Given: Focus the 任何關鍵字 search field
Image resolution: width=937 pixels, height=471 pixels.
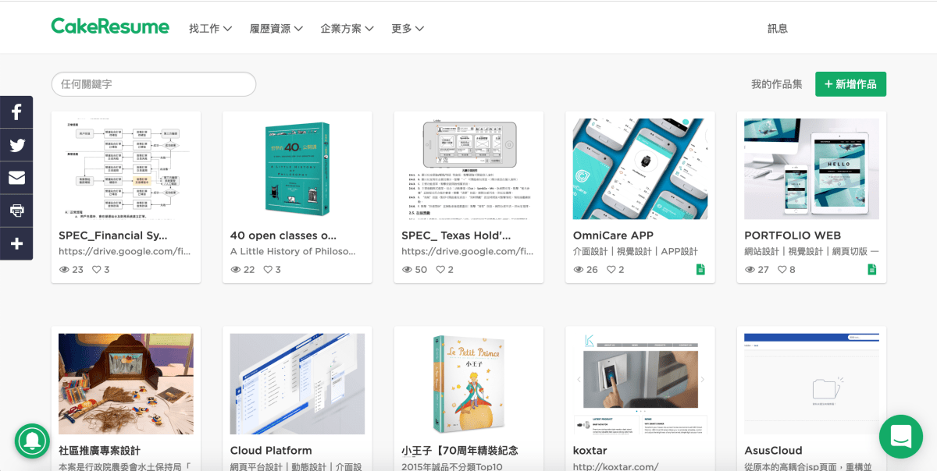Looking at the screenshot, I should [154, 84].
